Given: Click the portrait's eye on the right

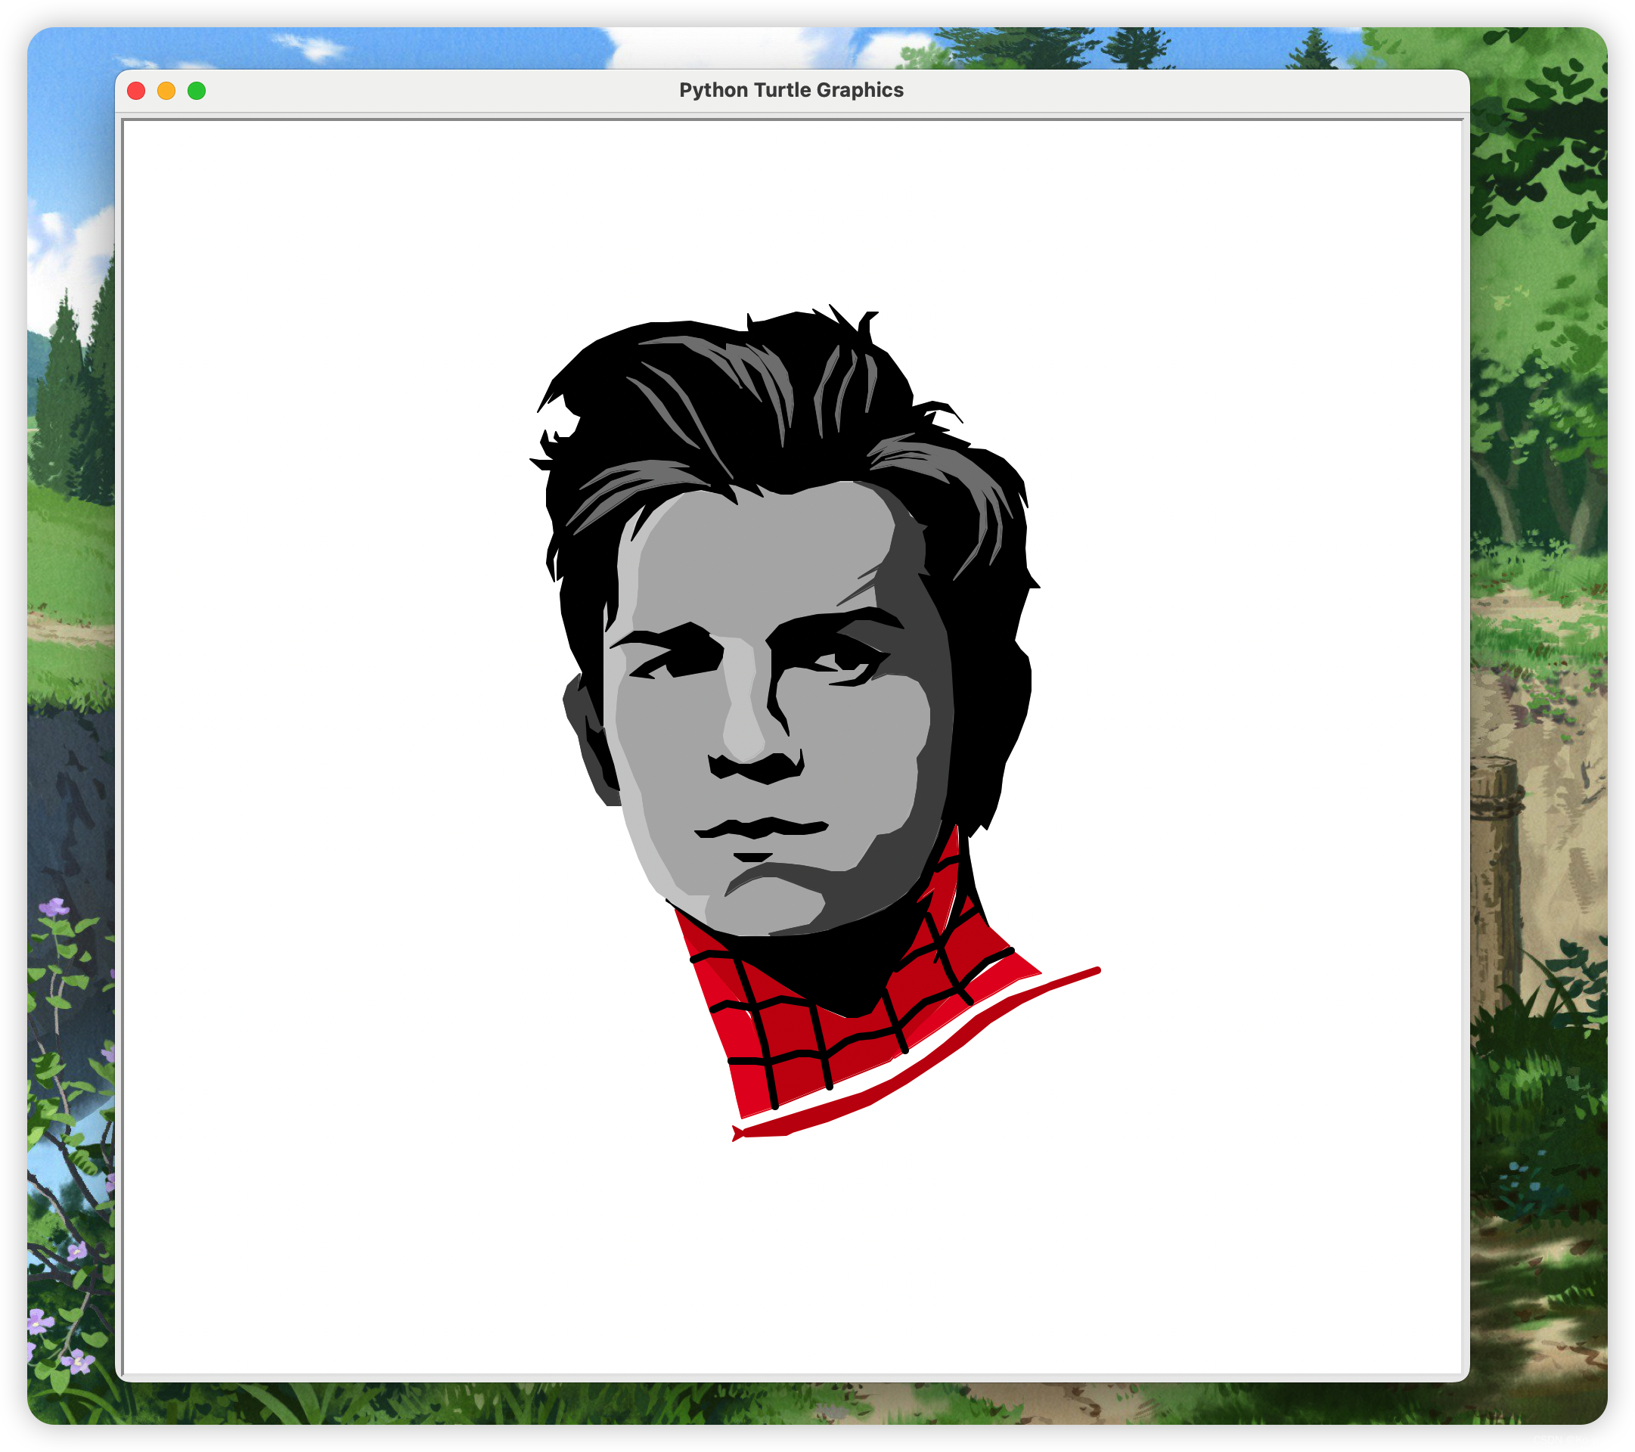Looking at the screenshot, I should 848,662.
